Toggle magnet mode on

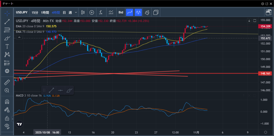tap(7, 102)
